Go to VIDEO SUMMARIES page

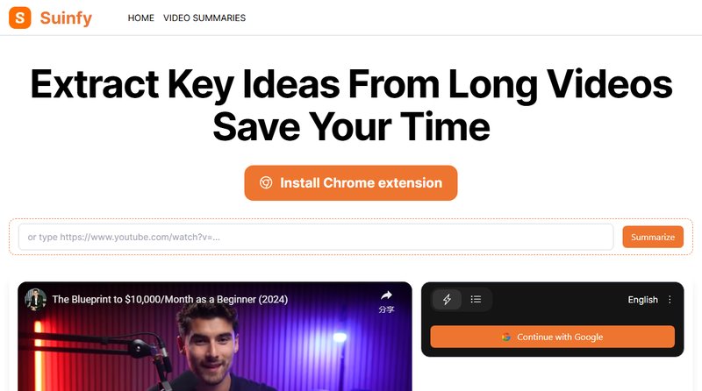pyautogui.click(x=204, y=18)
